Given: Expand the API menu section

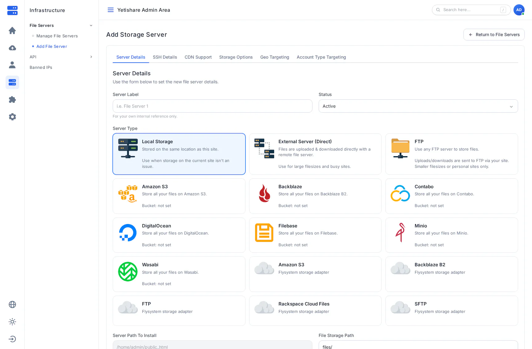Looking at the screenshot, I should point(61,57).
